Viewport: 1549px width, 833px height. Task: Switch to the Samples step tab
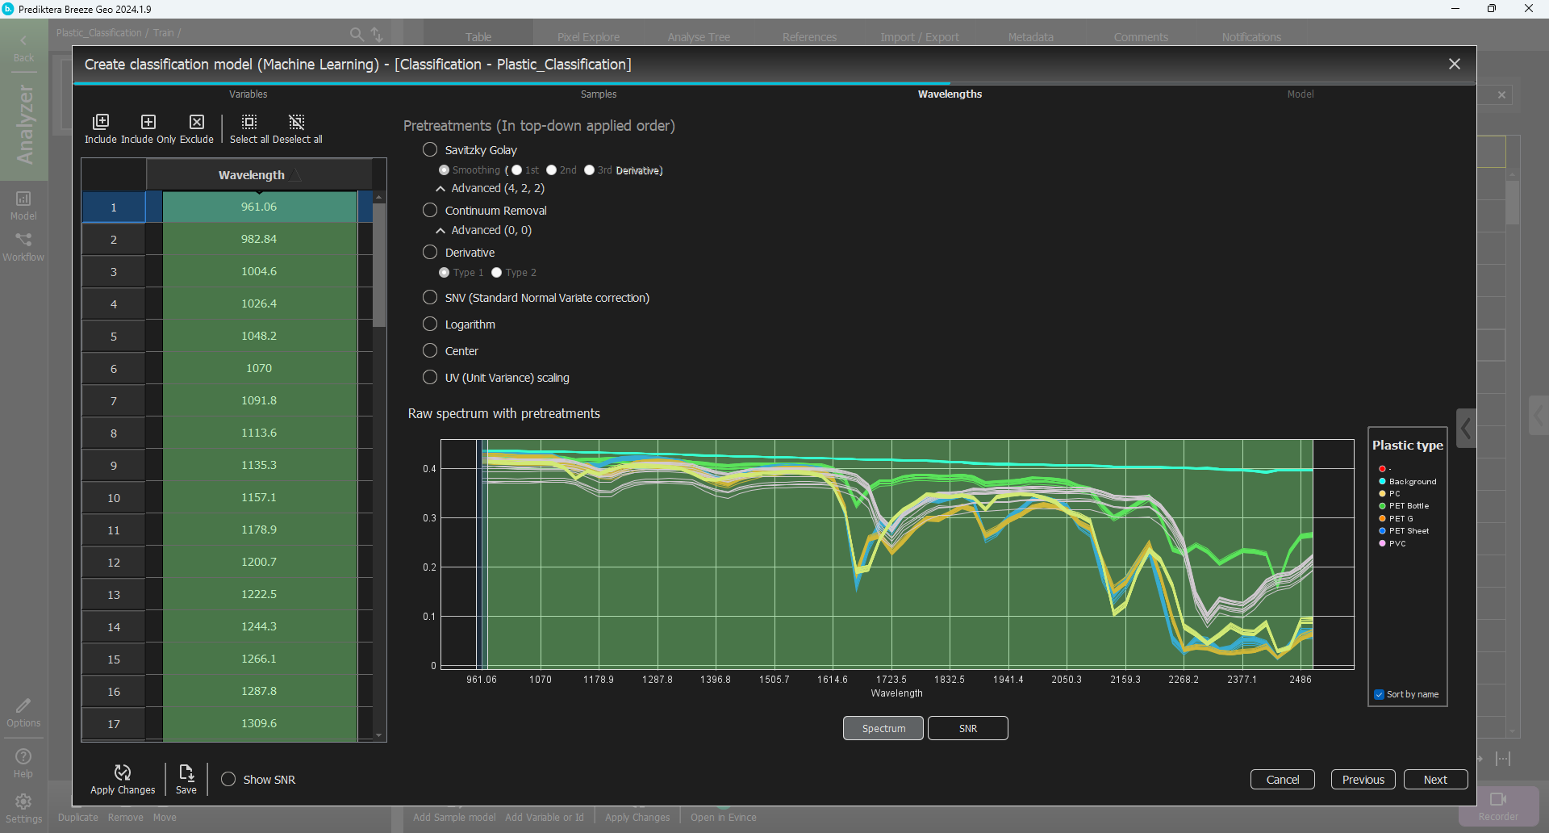(x=598, y=94)
